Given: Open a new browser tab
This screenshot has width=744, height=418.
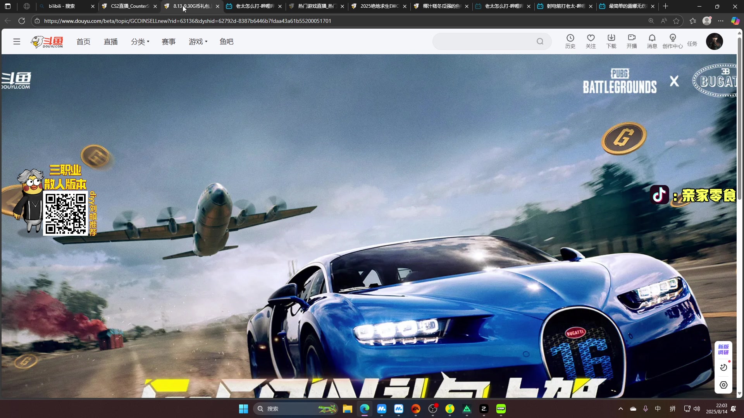Looking at the screenshot, I should click(665, 6).
